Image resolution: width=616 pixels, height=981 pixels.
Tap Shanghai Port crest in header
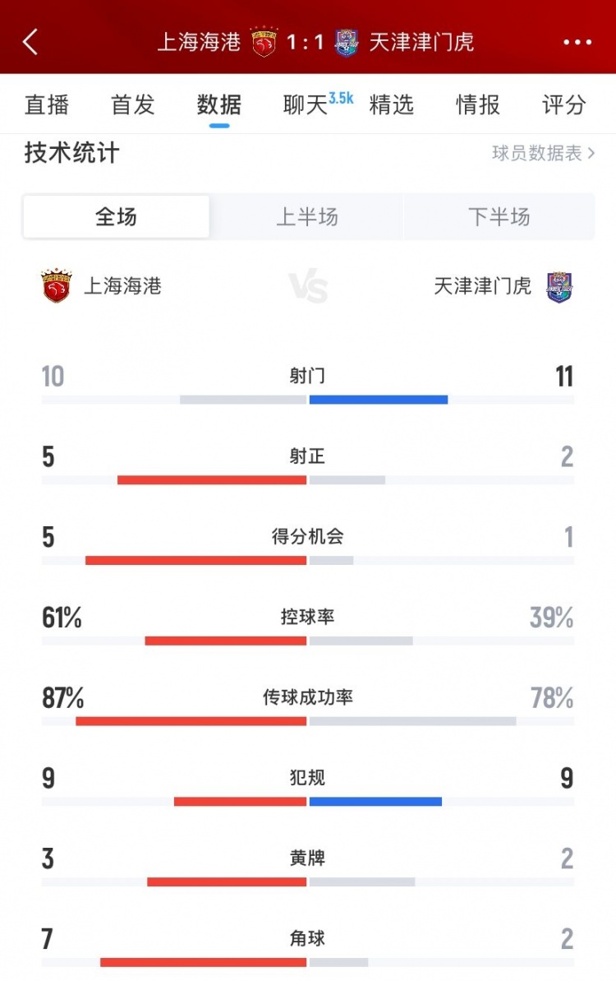click(x=264, y=42)
